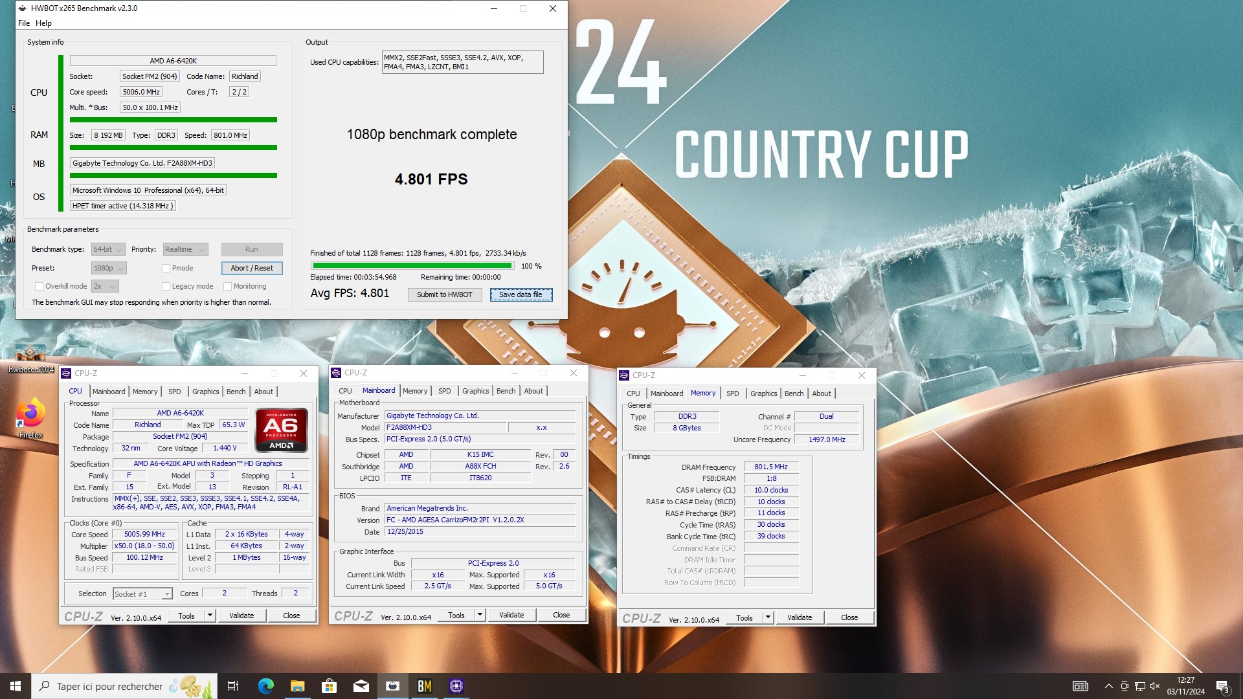Open File Explorer from the taskbar

point(297,686)
